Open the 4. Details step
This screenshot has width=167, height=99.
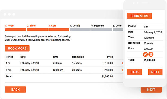(x=75, y=26)
